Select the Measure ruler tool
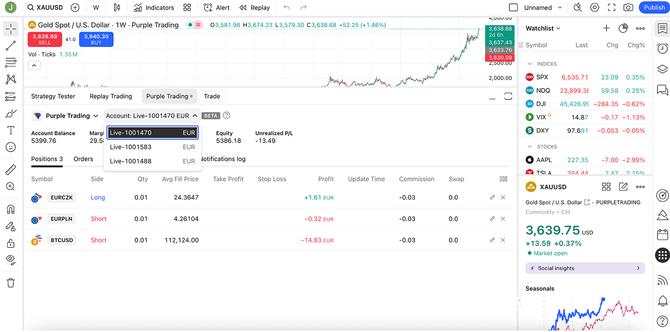This screenshot has width=670, height=332. pos(10,170)
